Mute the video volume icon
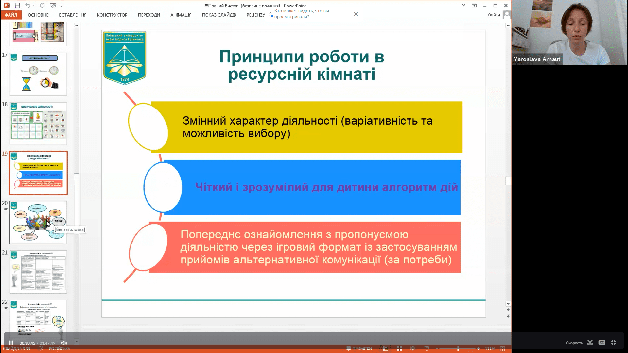Image resolution: width=628 pixels, height=353 pixels. (64, 343)
